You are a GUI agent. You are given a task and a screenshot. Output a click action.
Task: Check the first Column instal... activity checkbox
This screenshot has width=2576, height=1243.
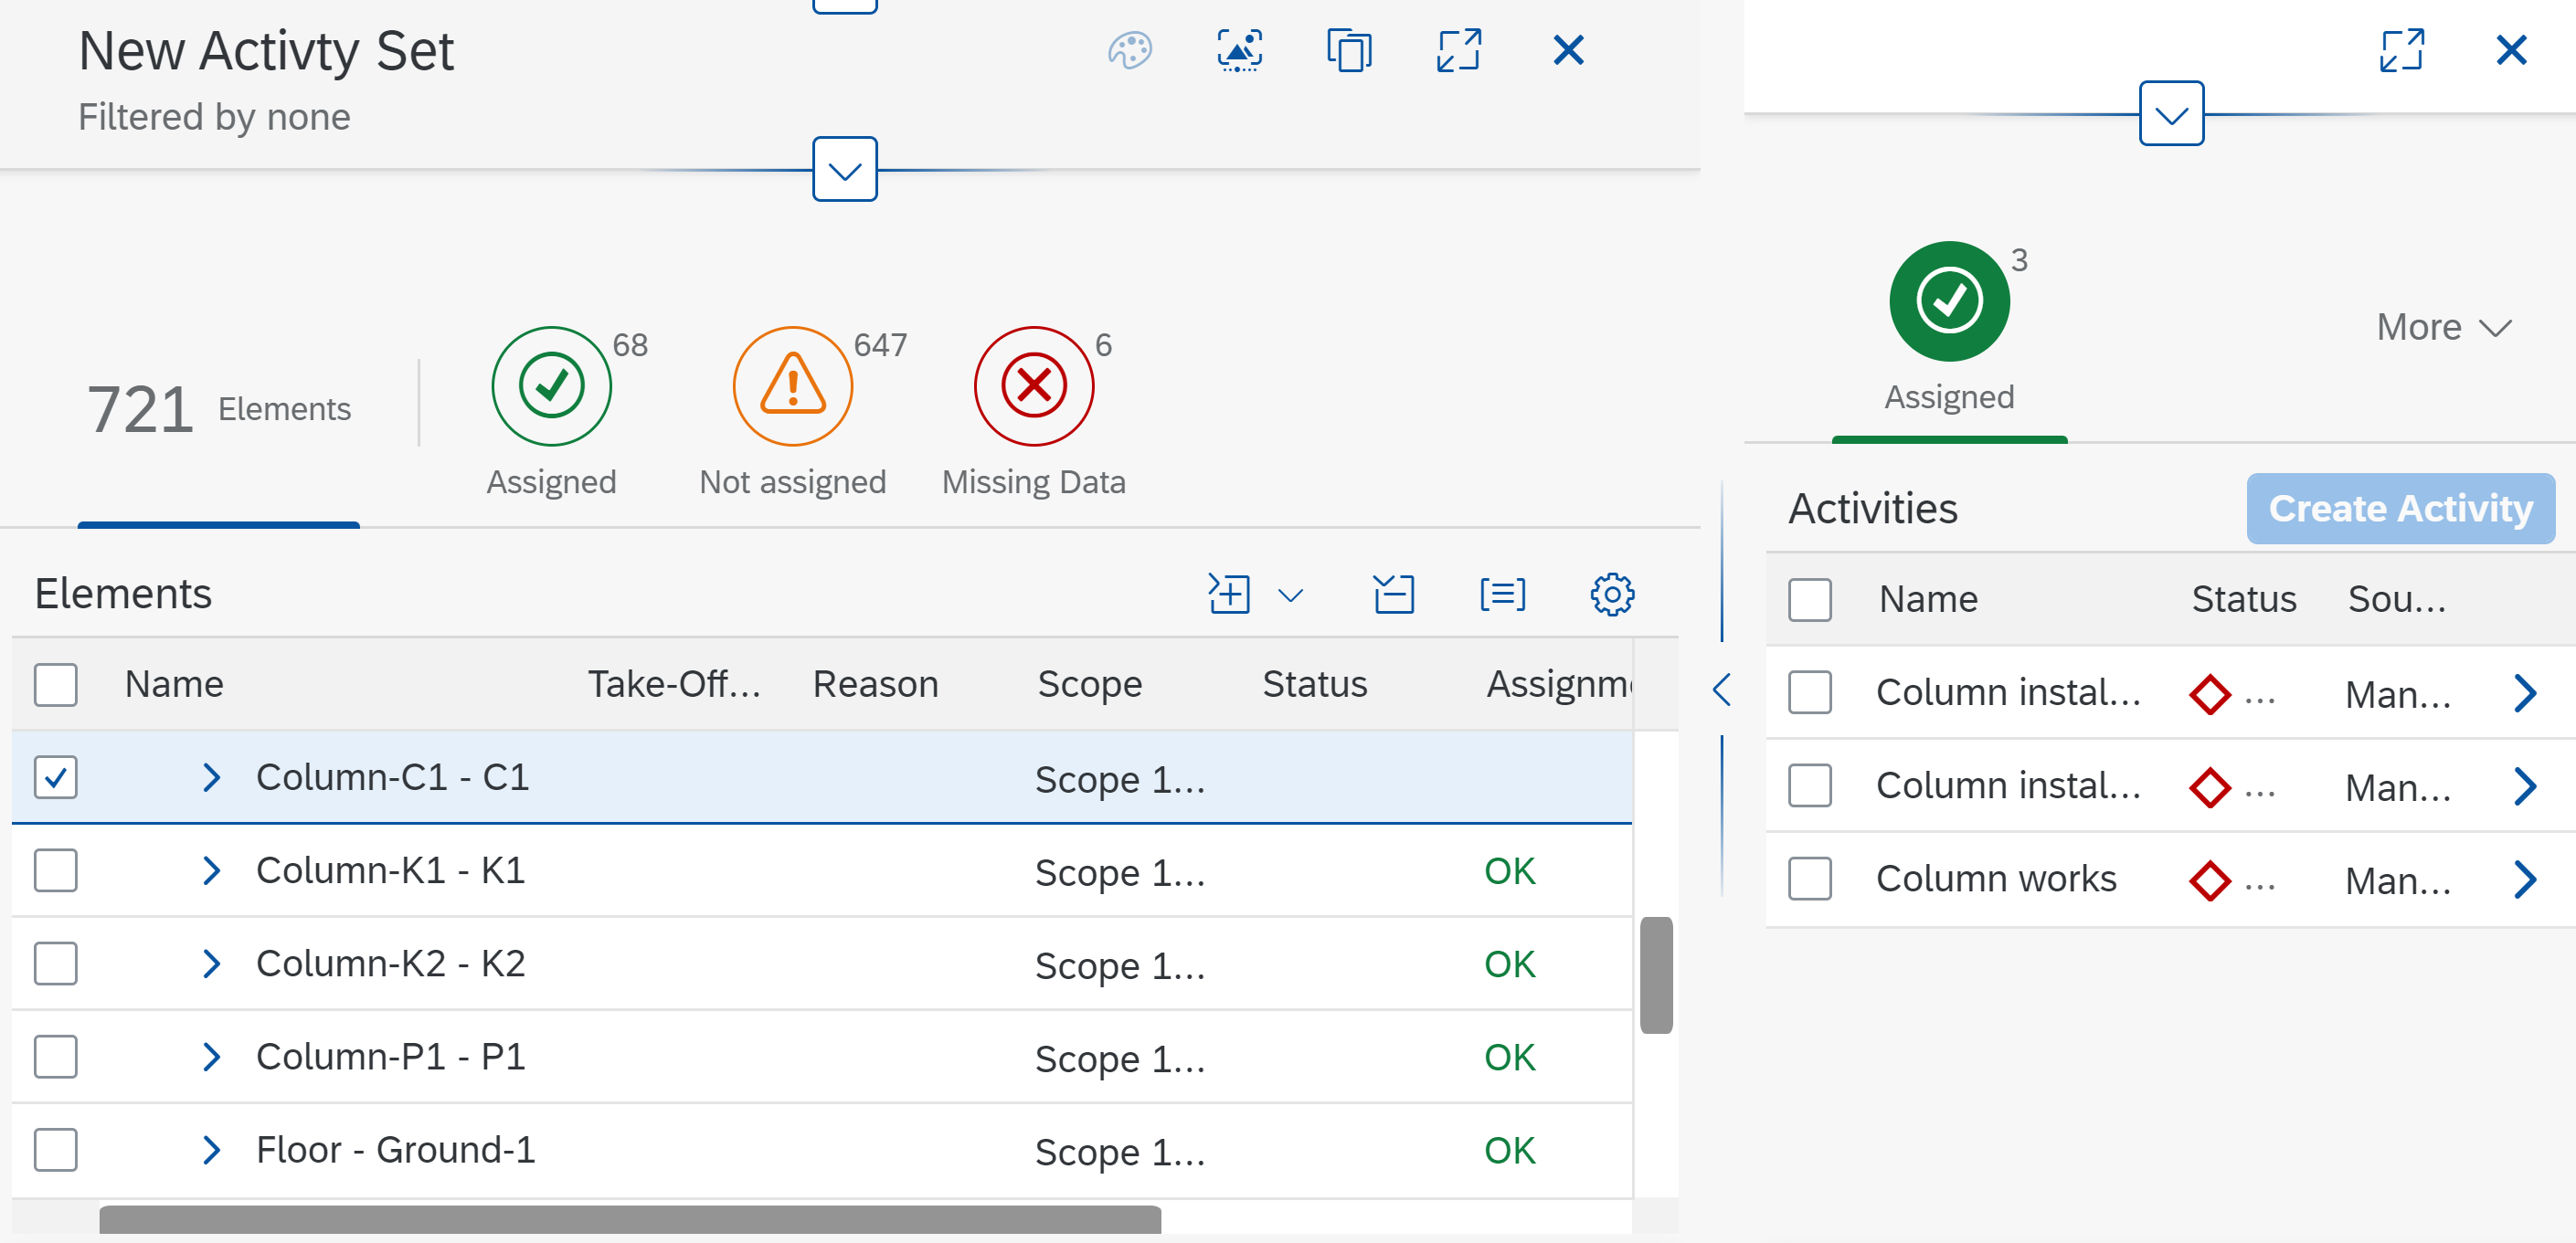tap(1810, 693)
